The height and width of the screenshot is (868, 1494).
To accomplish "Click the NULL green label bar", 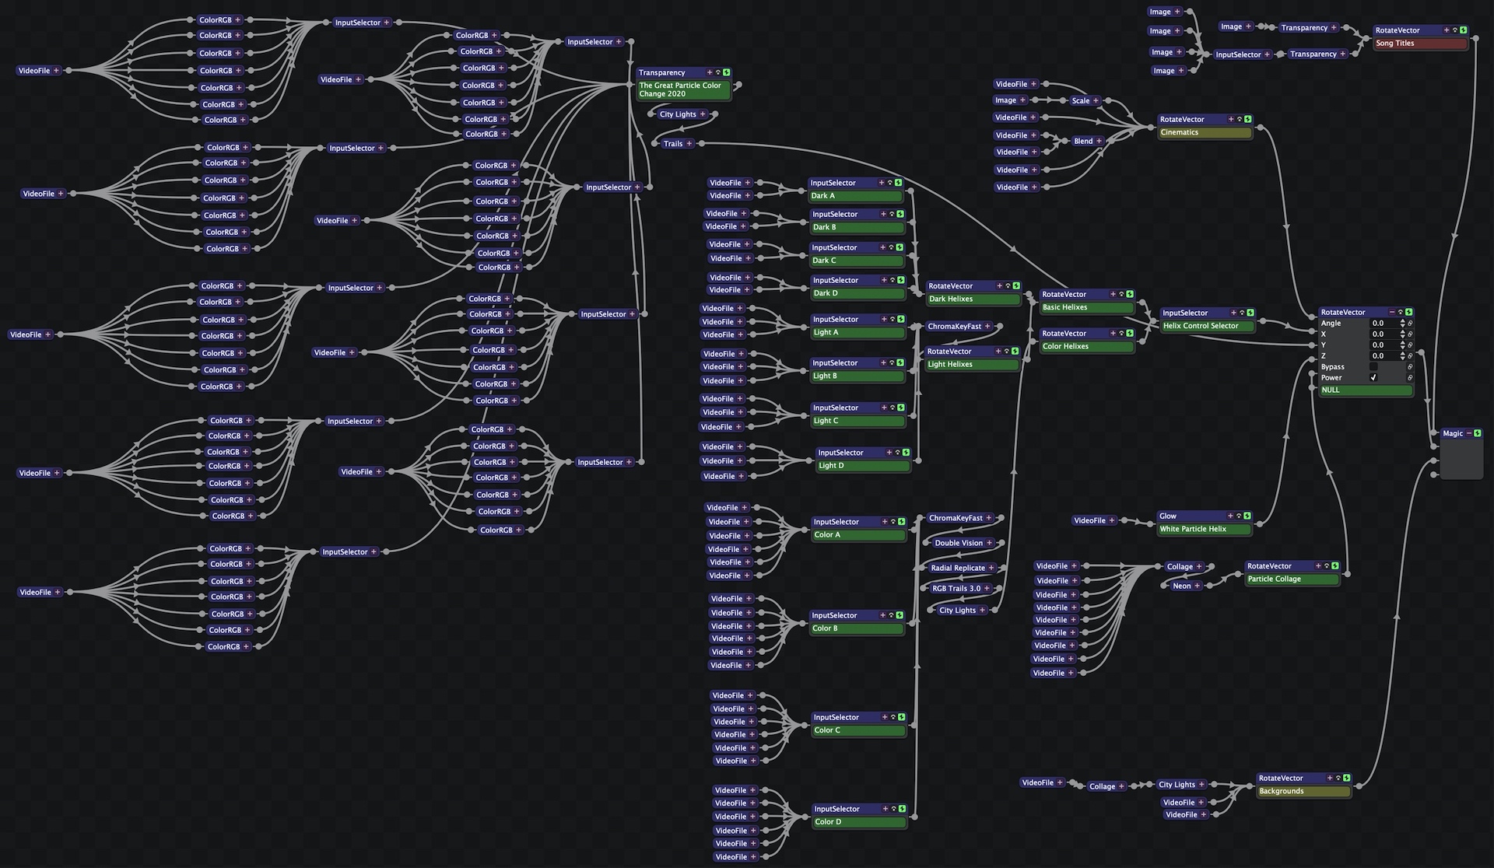I will 1366,390.
